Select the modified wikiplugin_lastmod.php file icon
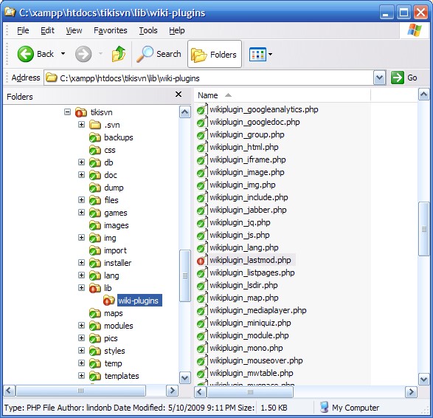The image size is (433, 418). [x=201, y=261]
